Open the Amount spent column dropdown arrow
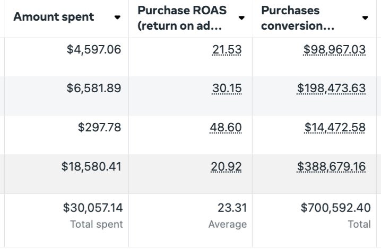Viewport: 381px width, 249px height. pos(117,17)
